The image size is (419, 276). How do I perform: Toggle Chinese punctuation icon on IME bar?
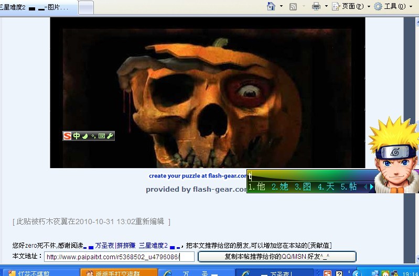pyautogui.click(x=93, y=136)
